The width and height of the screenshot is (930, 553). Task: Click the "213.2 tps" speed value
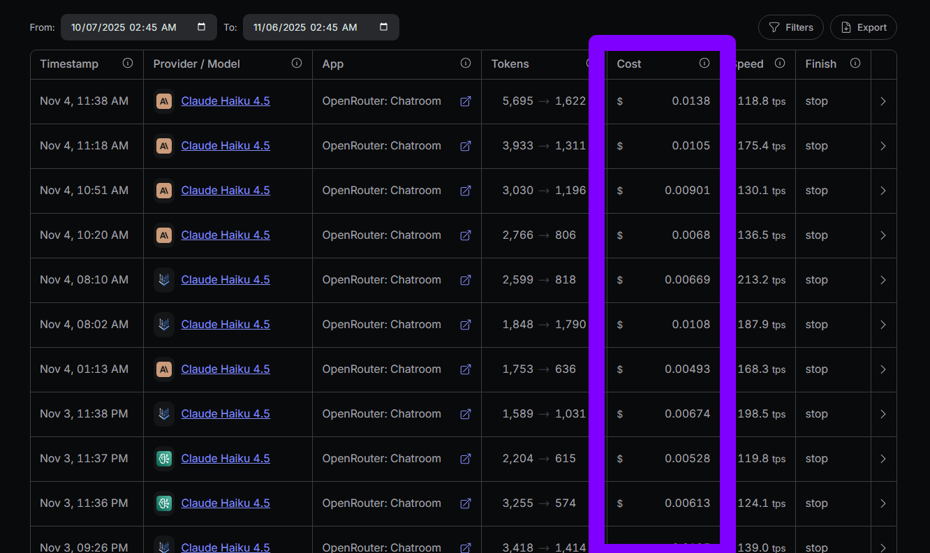[x=762, y=280]
